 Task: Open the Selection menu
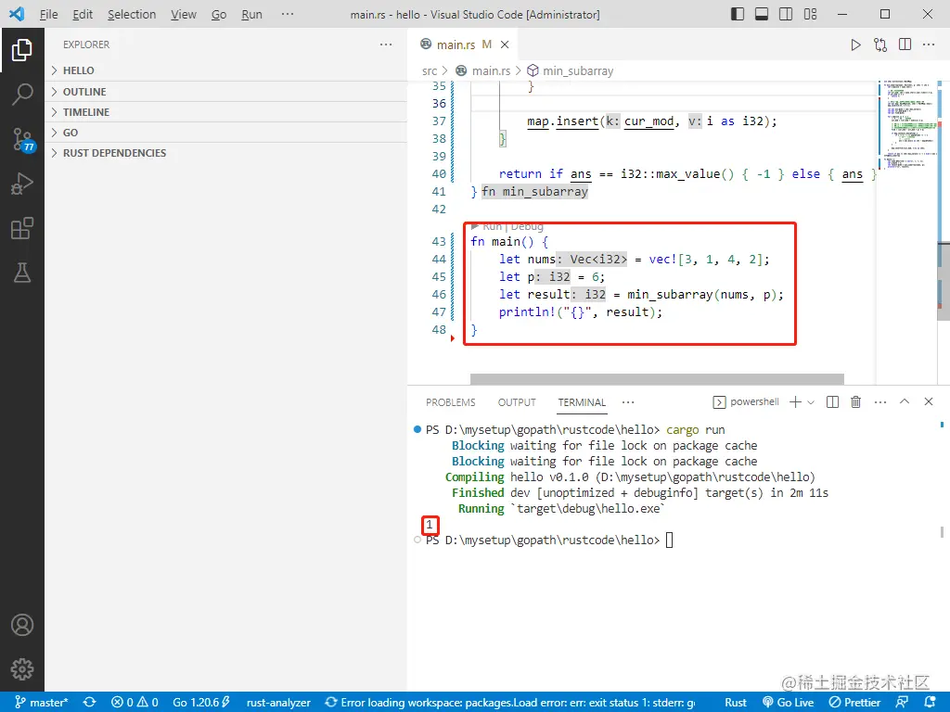click(132, 15)
